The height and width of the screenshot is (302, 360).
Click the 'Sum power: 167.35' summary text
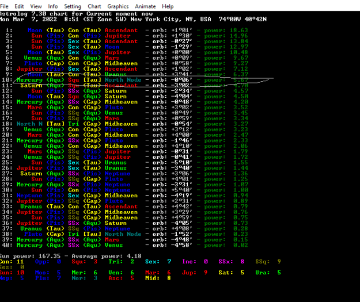tap(31, 256)
